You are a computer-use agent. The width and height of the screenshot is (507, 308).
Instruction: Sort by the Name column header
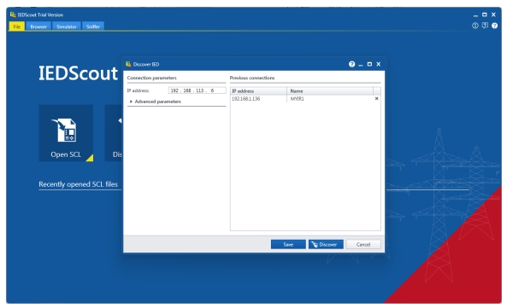point(330,91)
